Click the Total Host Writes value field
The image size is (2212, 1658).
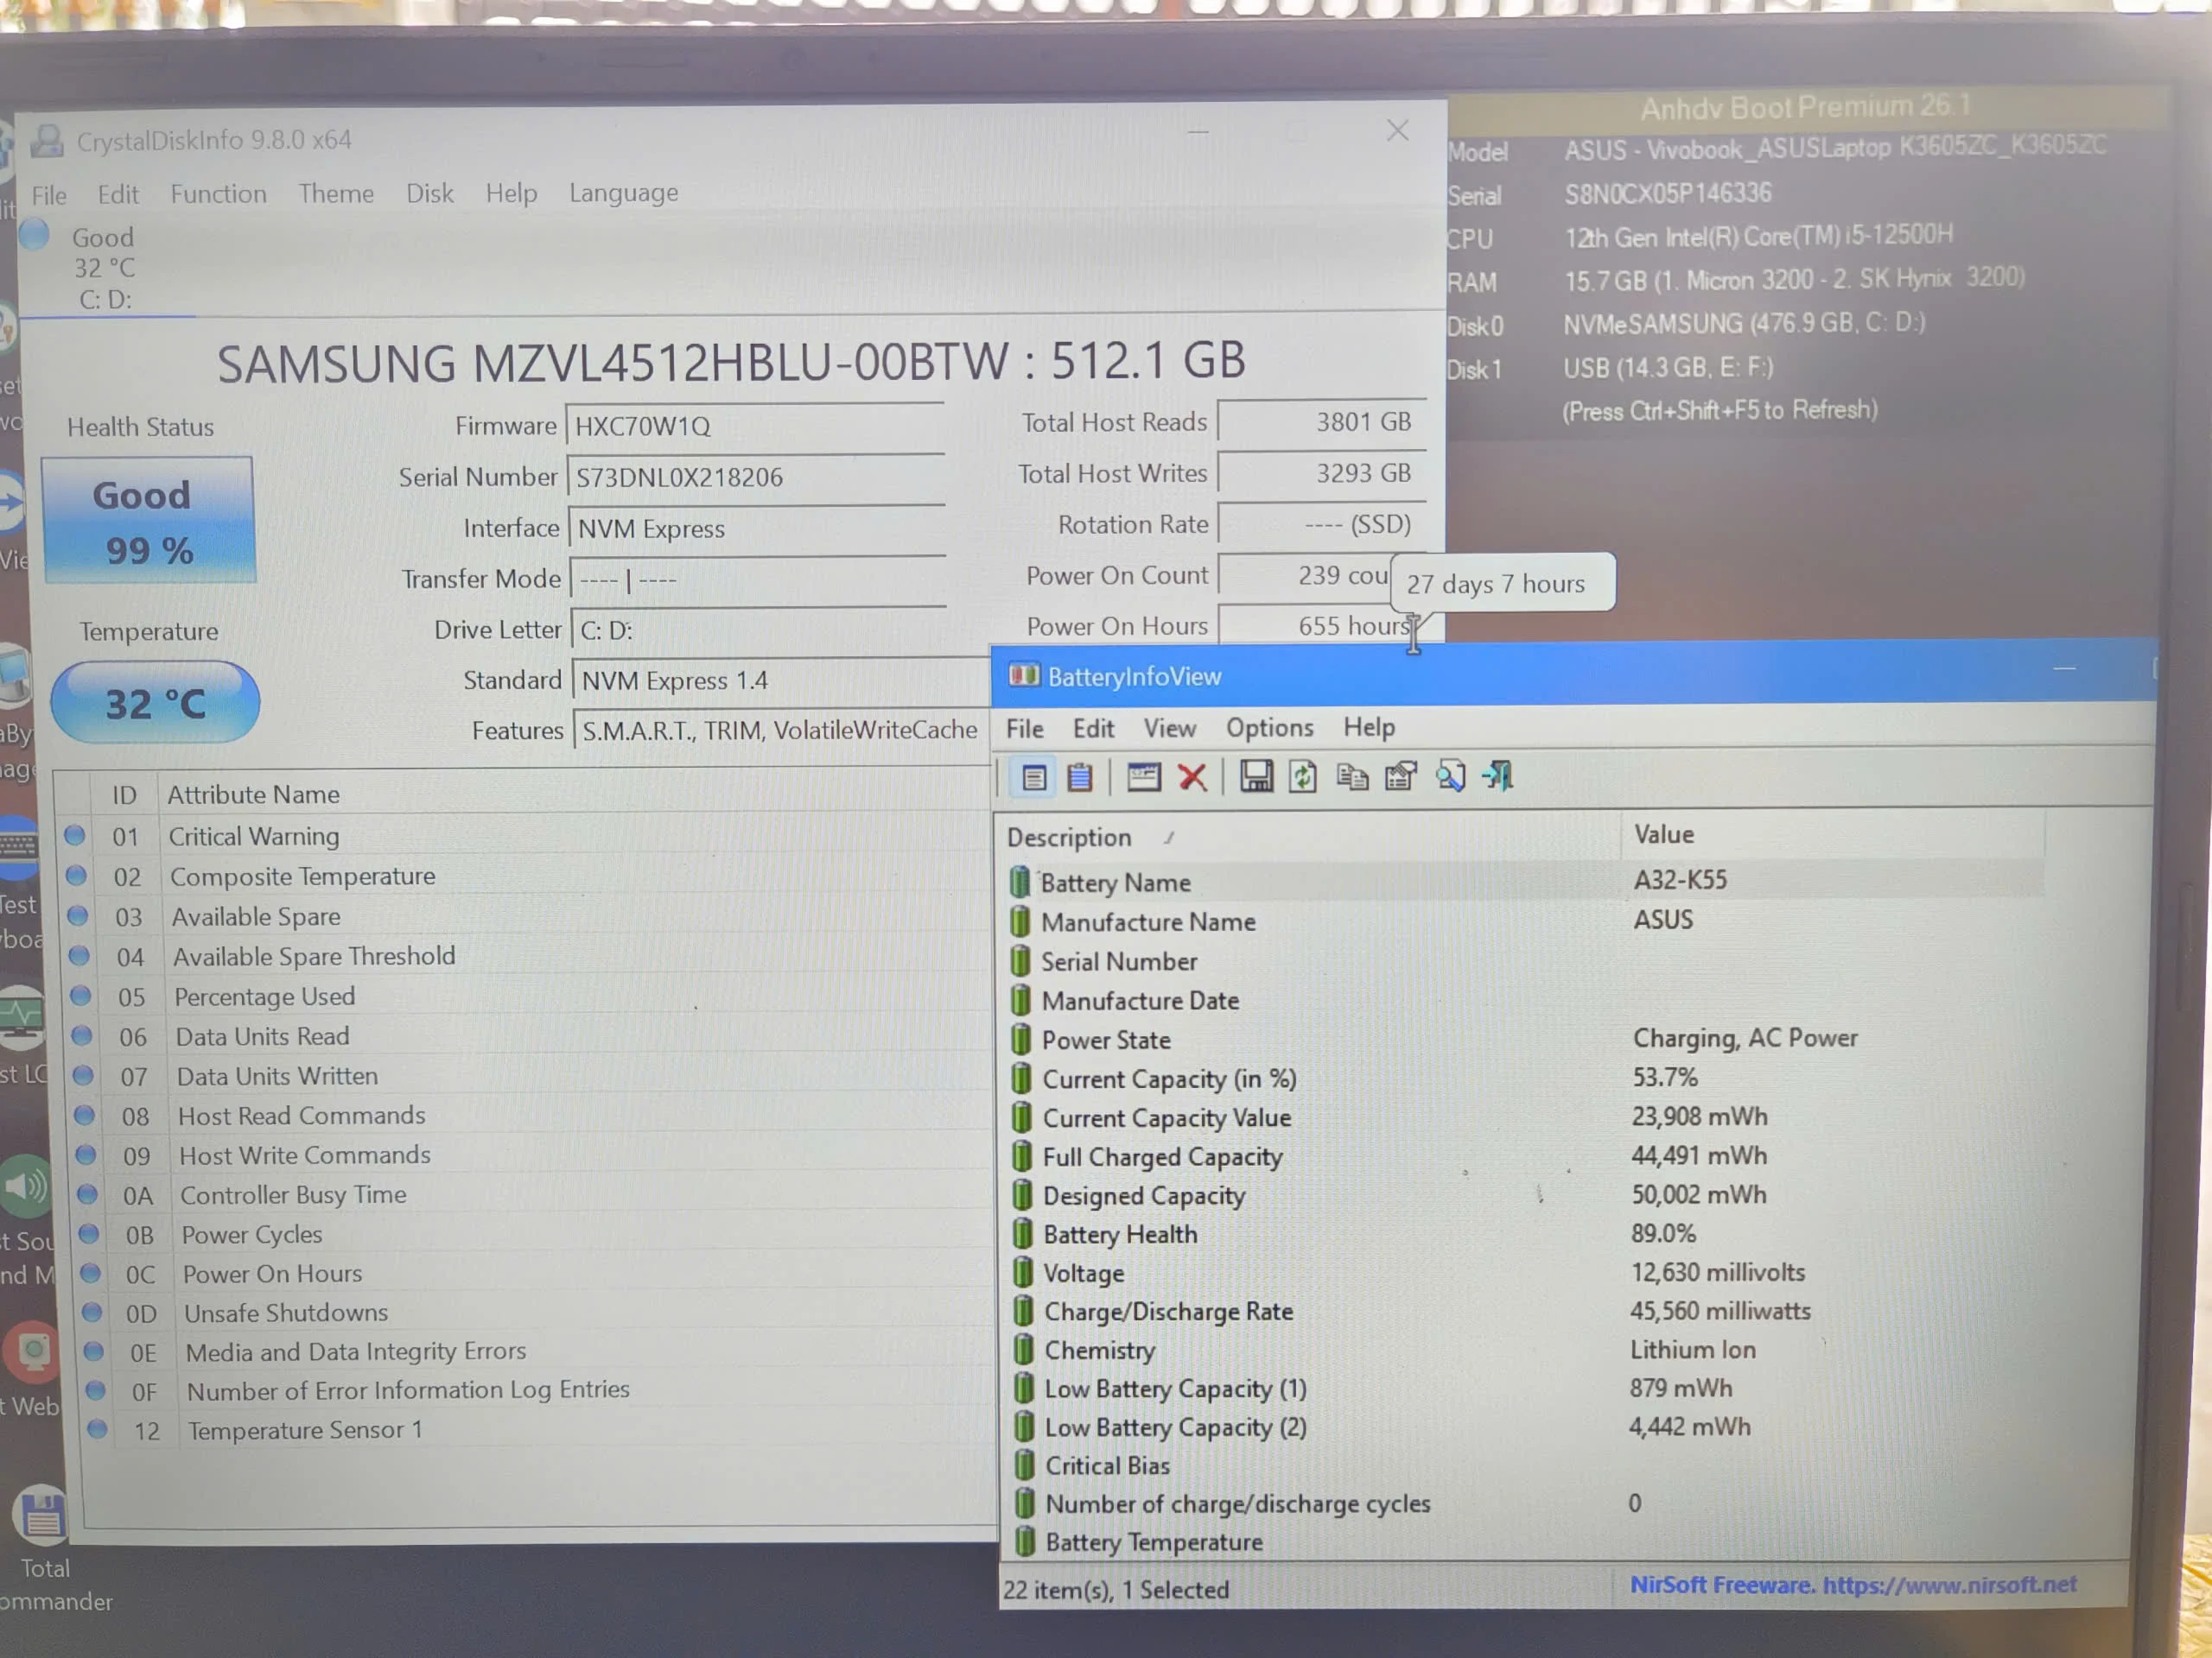click(1321, 472)
